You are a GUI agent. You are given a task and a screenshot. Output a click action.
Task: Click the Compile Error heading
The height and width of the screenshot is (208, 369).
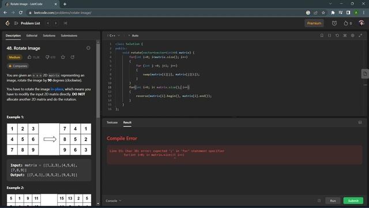pyautogui.click(x=122, y=139)
